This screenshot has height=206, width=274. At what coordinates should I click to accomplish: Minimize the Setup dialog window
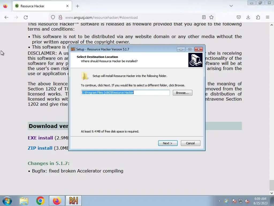point(181,49)
